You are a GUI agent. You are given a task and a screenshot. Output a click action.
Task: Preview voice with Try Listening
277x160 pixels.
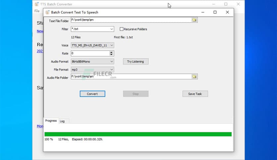136,61
